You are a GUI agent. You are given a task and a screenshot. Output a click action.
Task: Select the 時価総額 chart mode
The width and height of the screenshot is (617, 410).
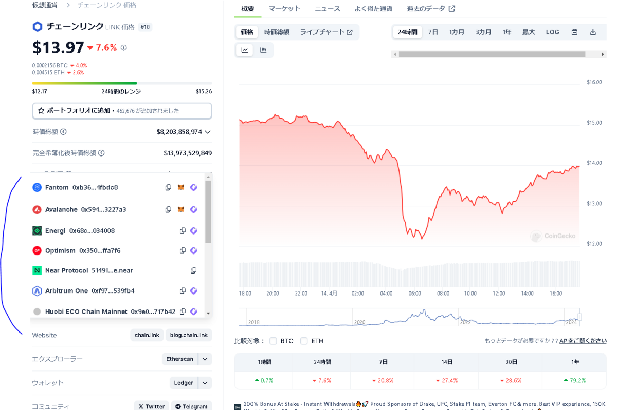pos(277,32)
